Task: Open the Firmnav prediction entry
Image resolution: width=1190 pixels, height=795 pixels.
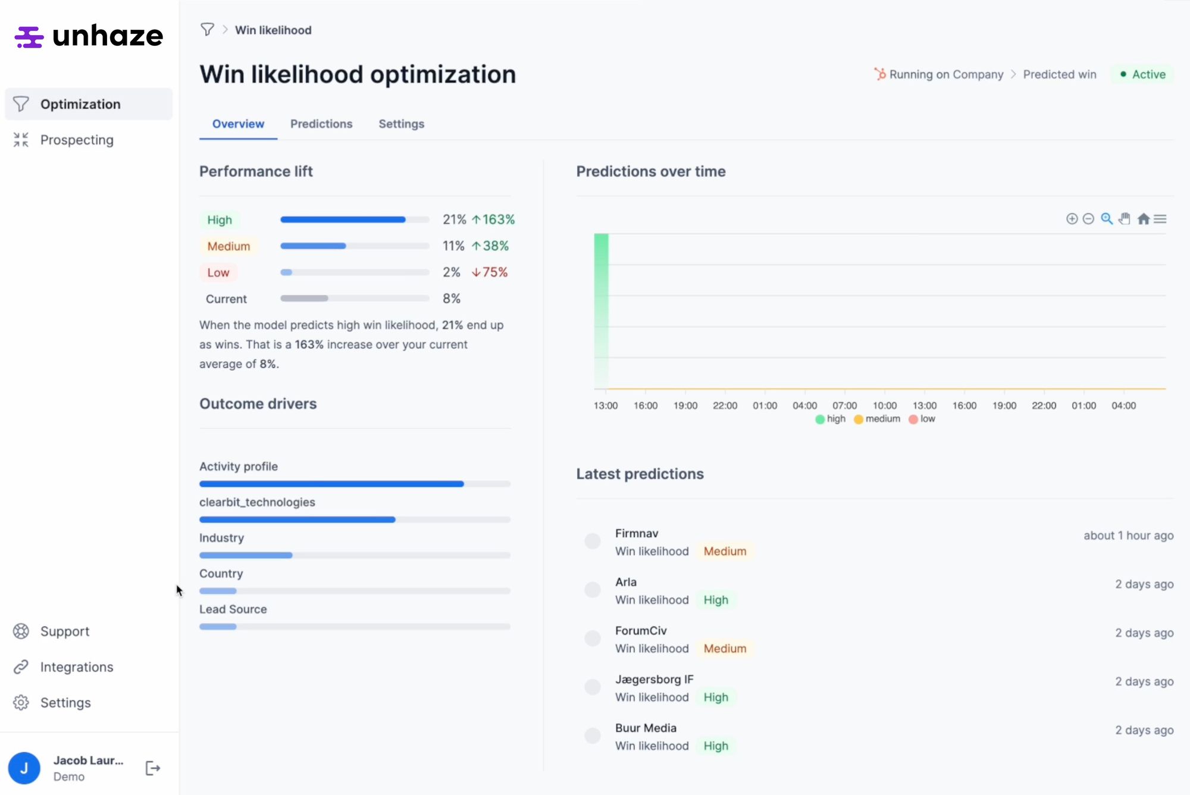Action: (636, 533)
